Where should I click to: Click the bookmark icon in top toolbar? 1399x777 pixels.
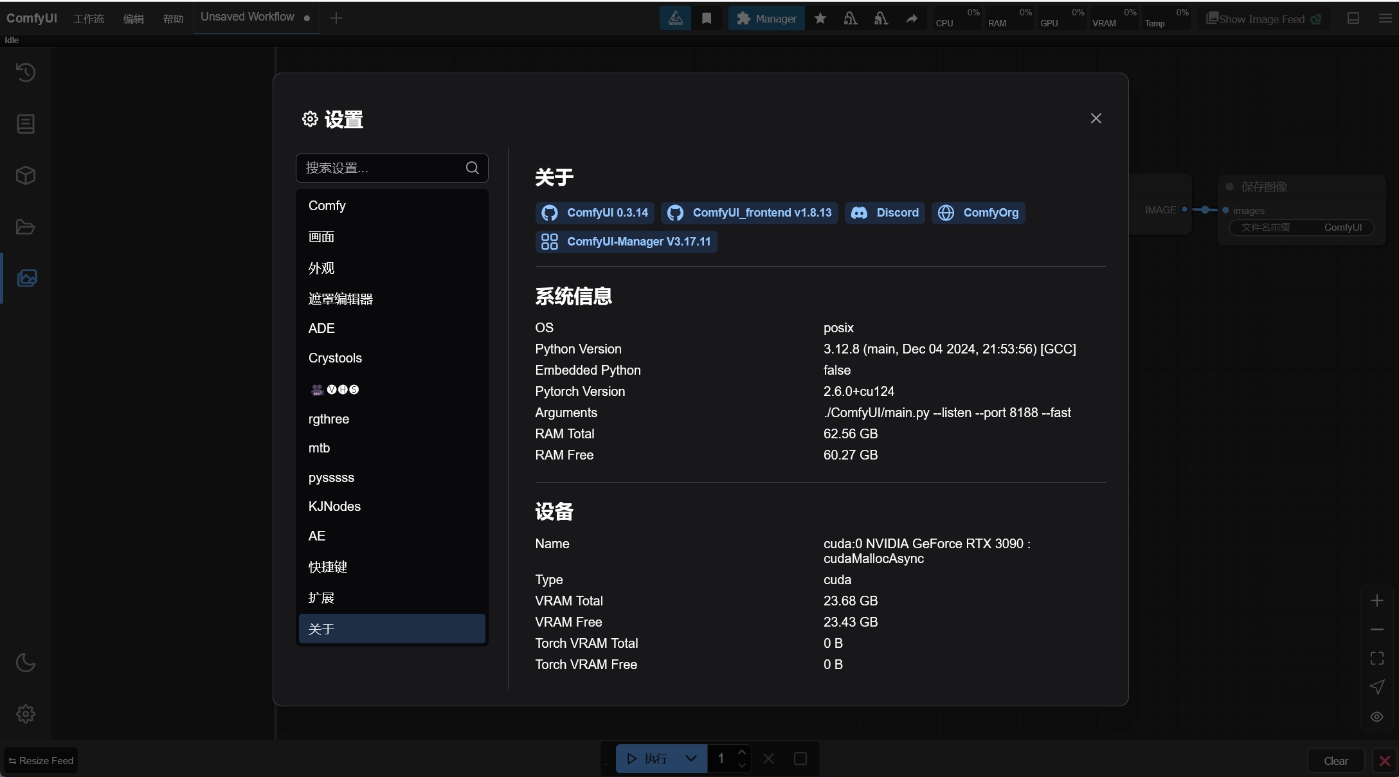point(707,18)
